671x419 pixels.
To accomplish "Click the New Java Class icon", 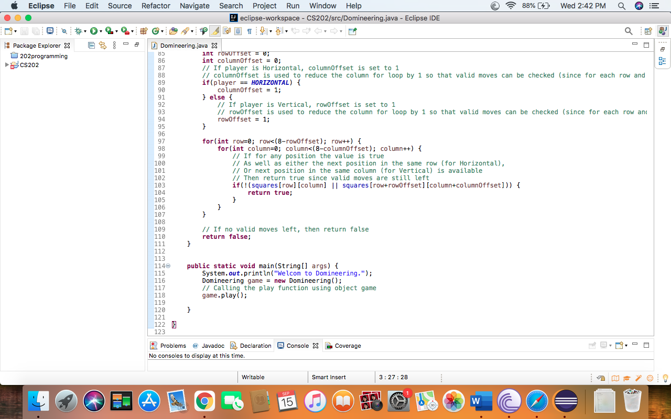I will (x=155, y=31).
